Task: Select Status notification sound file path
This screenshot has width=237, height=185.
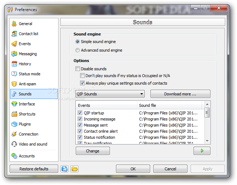Action: coord(168,137)
